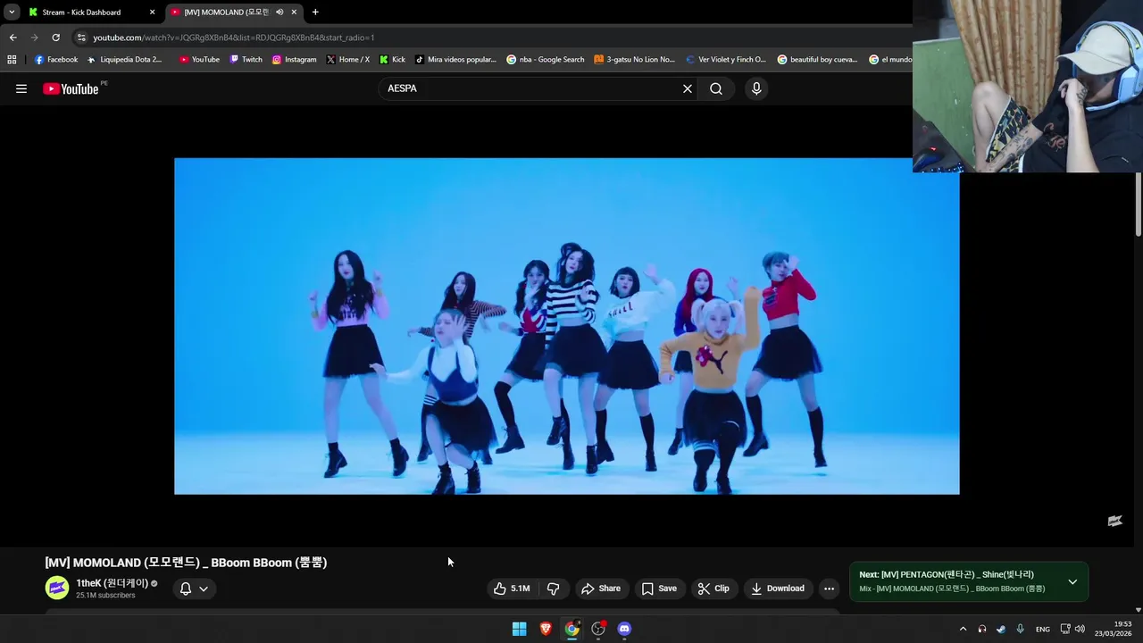Share the video
Viewport: 1143px width, 643px height.
point(601,589)
